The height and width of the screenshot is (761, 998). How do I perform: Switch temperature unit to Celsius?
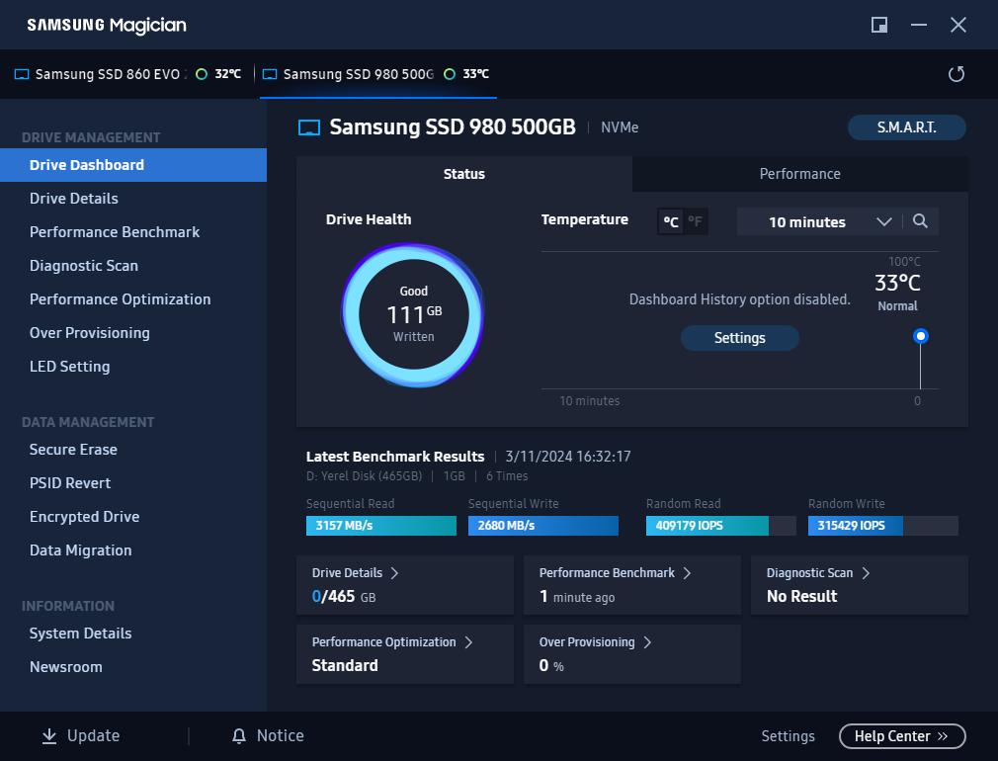pos(671,221)
